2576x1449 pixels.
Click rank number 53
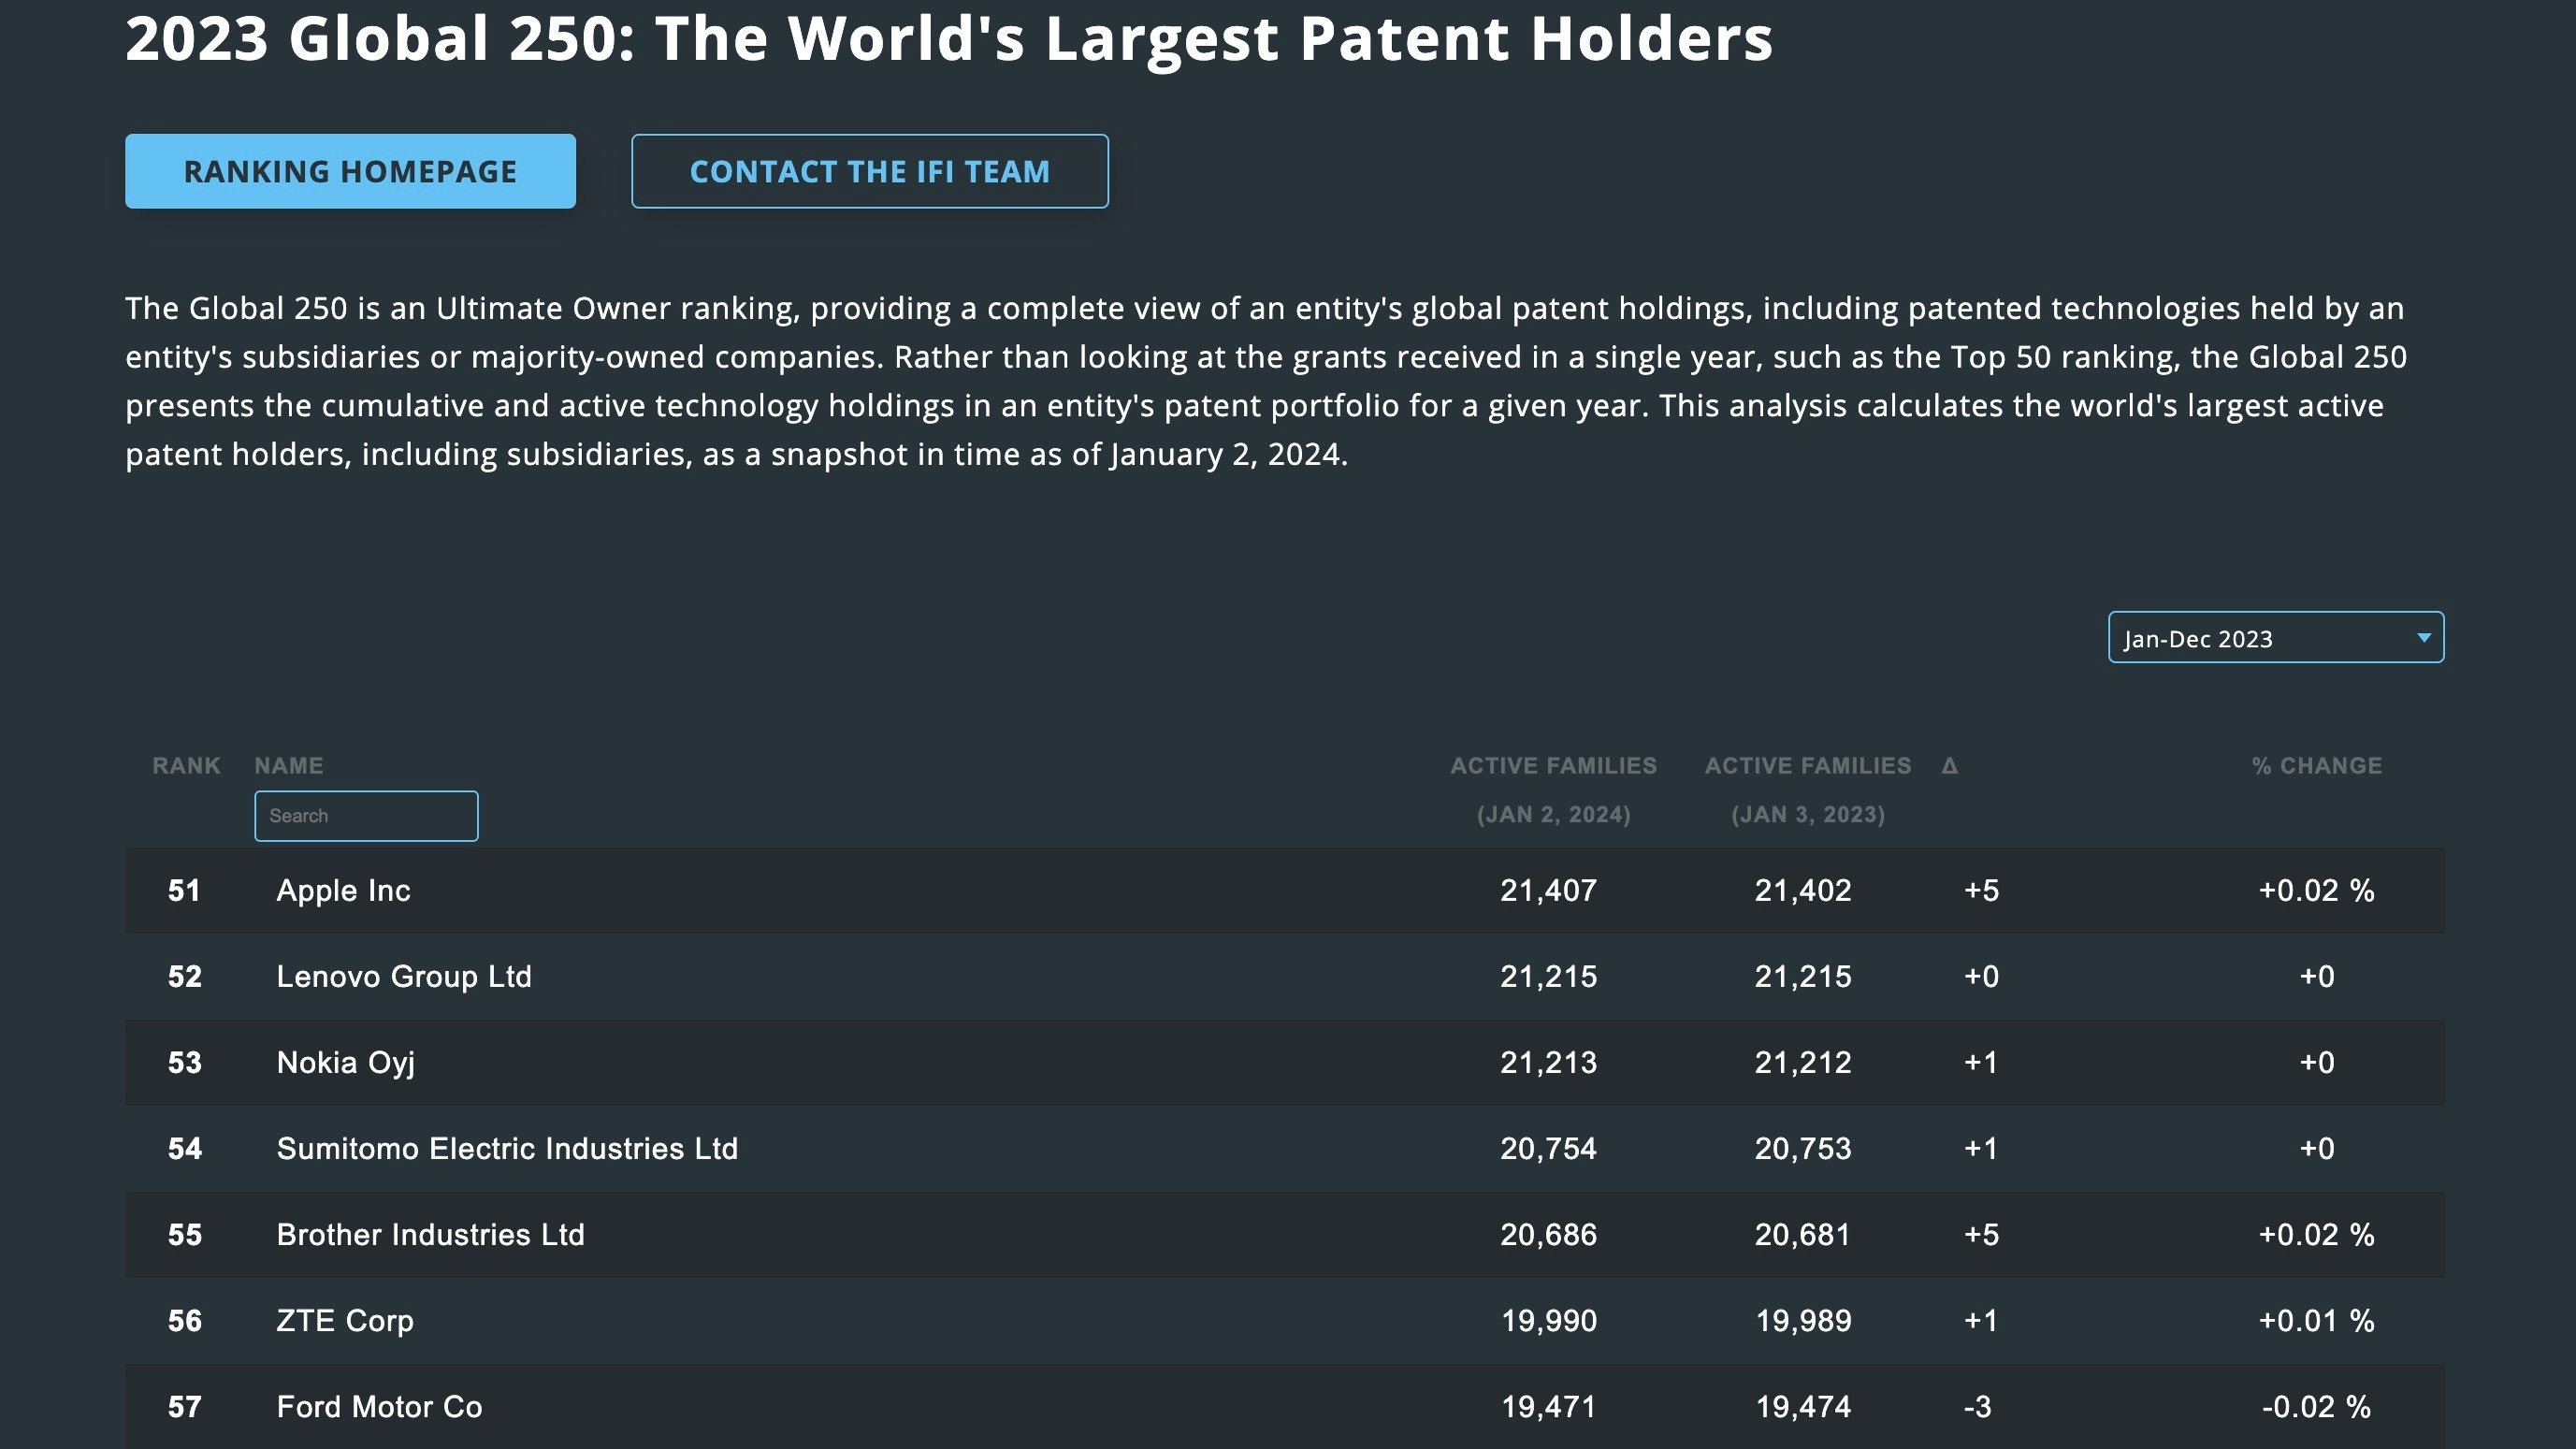tap(184, 1062)
